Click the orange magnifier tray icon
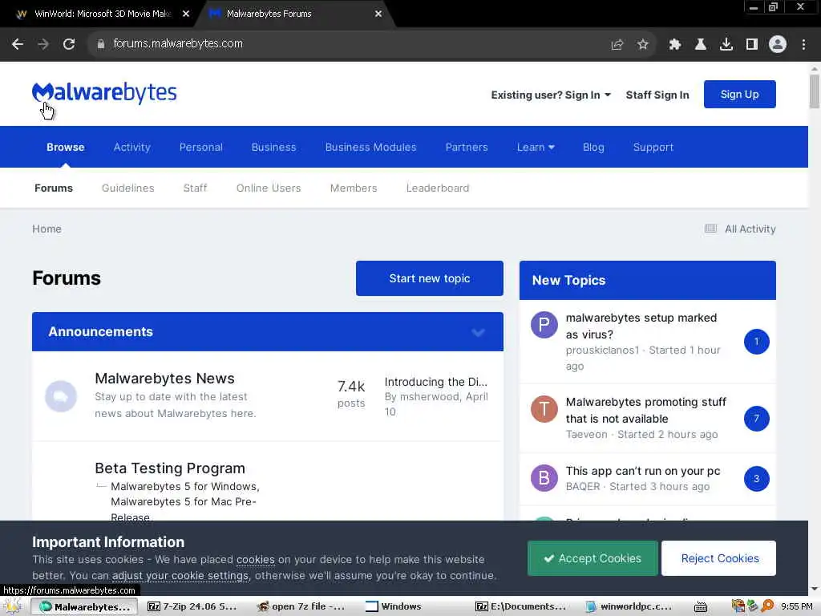Screen dimensions: 821x616 767,606
